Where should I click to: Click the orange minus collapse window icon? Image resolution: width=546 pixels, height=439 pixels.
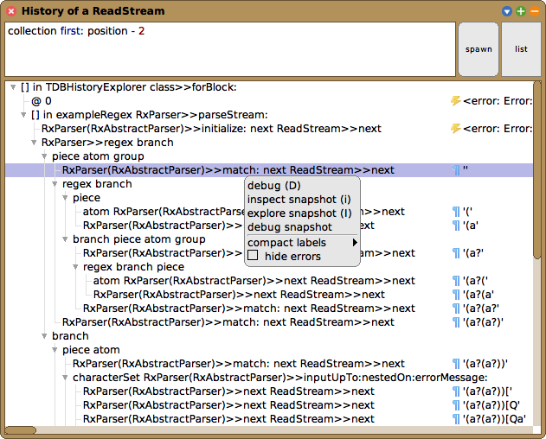click(533, 11)
